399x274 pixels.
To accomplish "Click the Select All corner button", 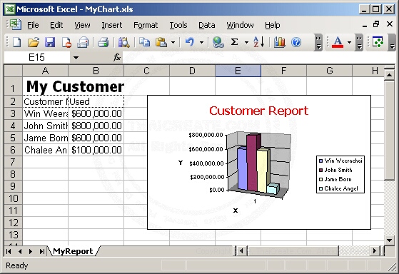I will coord(14,71).
